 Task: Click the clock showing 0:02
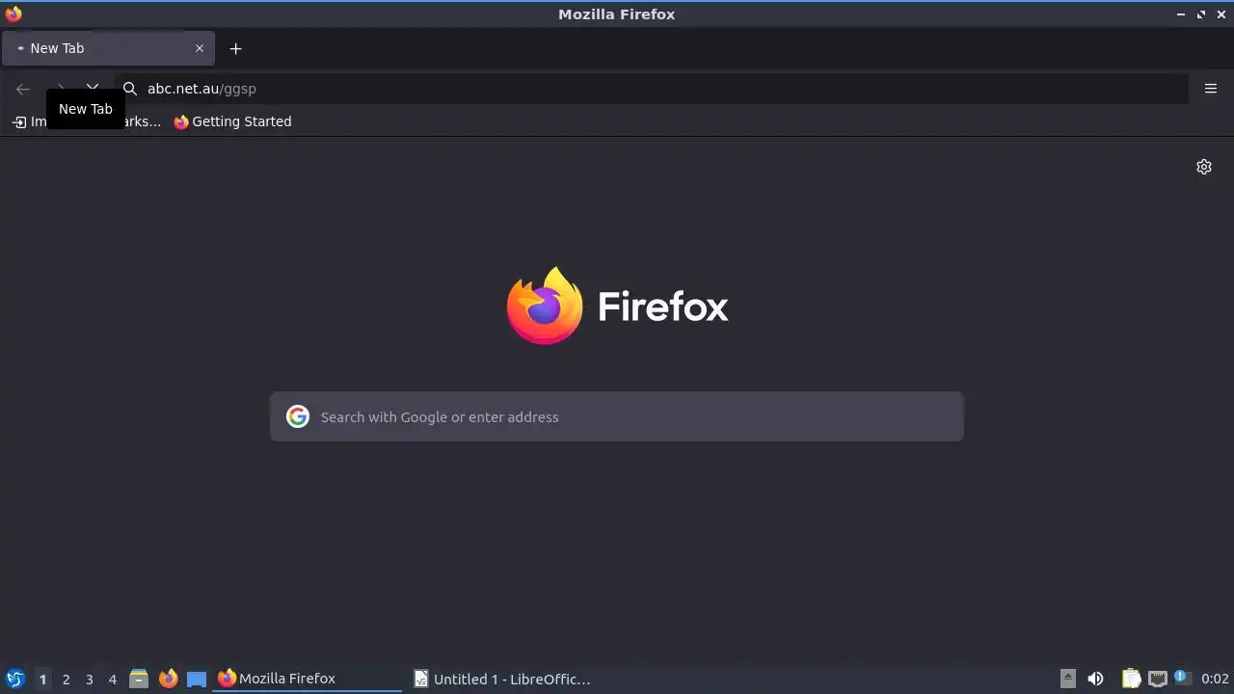coord(1215,679)
